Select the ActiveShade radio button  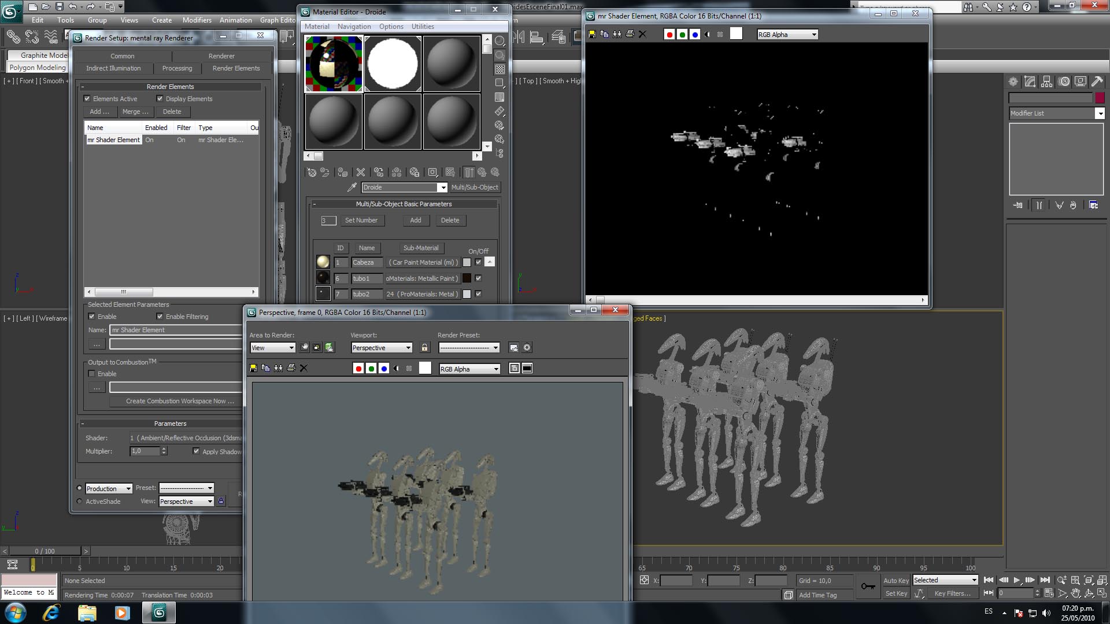tap(80, 502)
